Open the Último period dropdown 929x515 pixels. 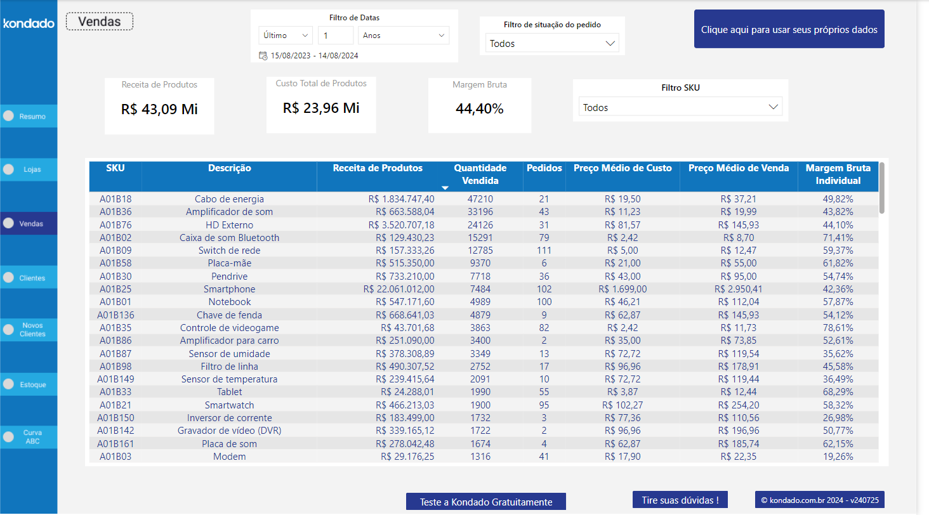(x=285, y=35)
